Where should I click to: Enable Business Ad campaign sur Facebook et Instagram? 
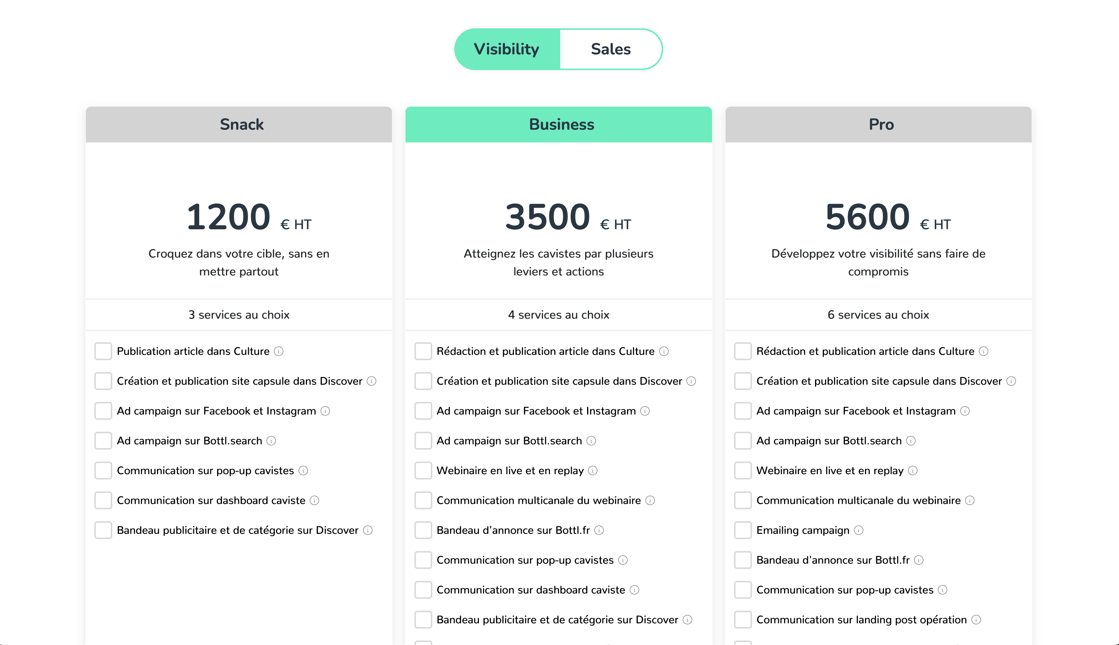(x=423, y=411)
